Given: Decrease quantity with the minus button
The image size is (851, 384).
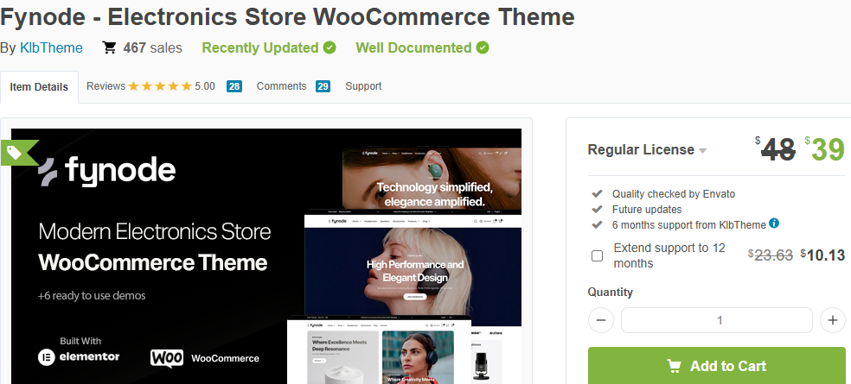Looking at the screenshot, I should [x=601, y=320].
